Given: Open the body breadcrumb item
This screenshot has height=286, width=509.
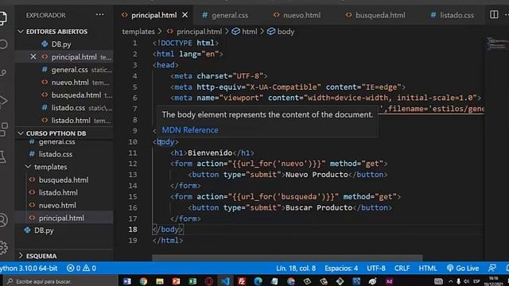Looking at the screenshot, I should pos(281,32).
